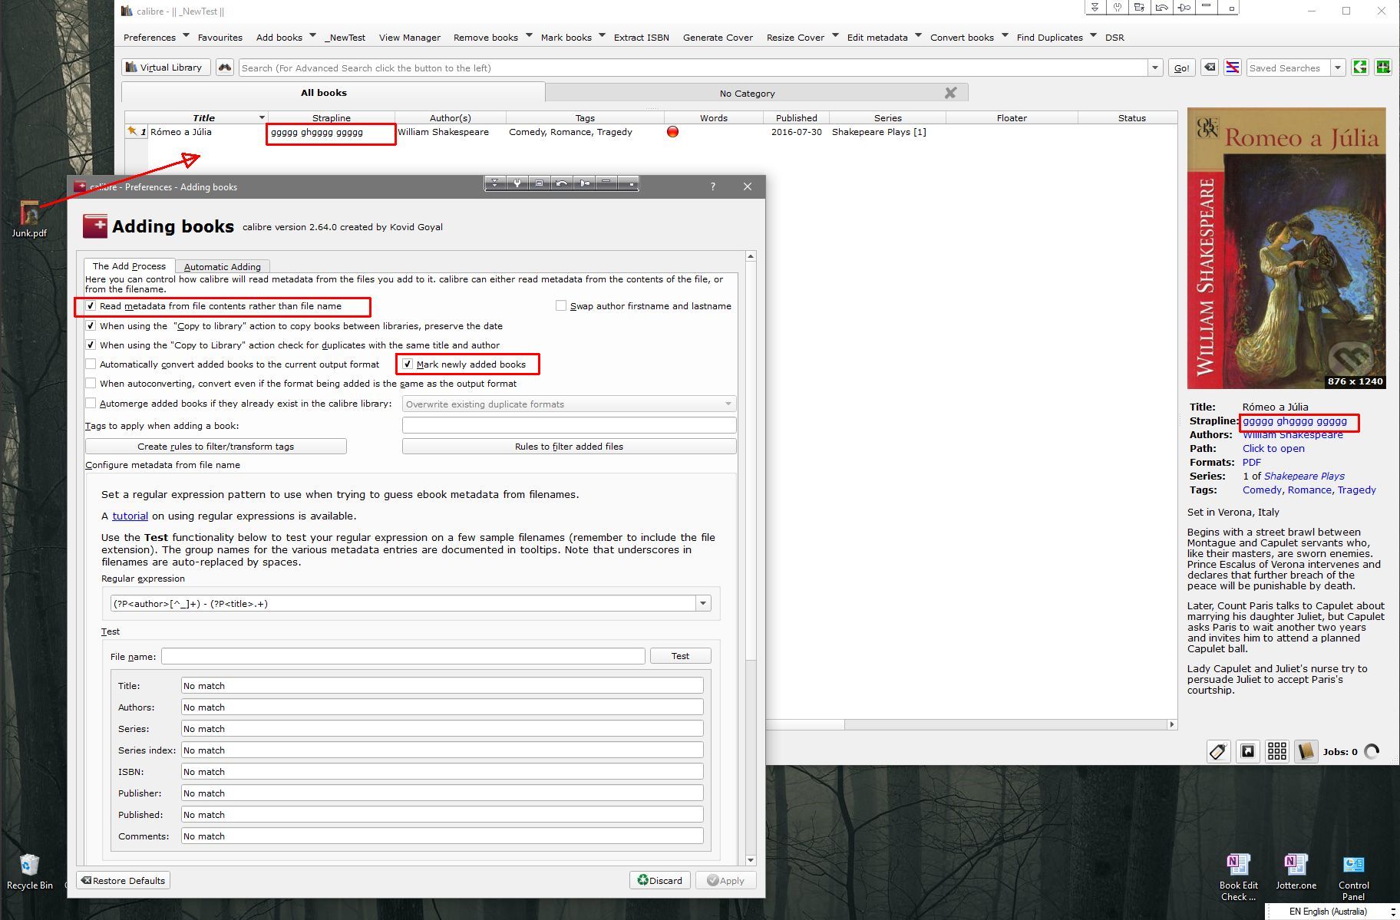The height and width of the screenshot is (920, 1400).
Task: Click the wrench icon in main window title bar
Action: coord(1118,8)
